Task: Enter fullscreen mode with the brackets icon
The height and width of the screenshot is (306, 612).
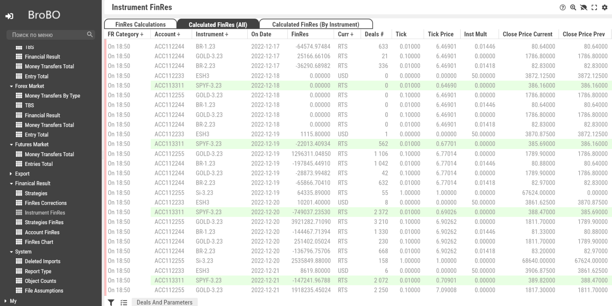Action: [594, 7]
